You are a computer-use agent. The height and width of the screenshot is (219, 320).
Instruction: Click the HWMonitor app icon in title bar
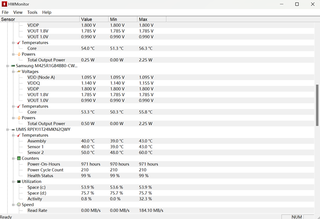(4, 4)
